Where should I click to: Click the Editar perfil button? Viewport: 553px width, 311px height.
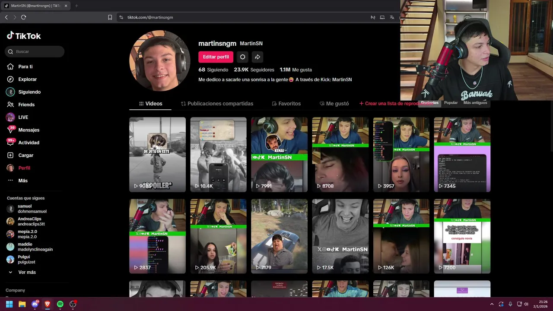click(216, 57)
